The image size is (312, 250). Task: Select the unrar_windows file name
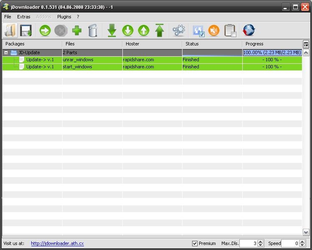click(78, 60)
